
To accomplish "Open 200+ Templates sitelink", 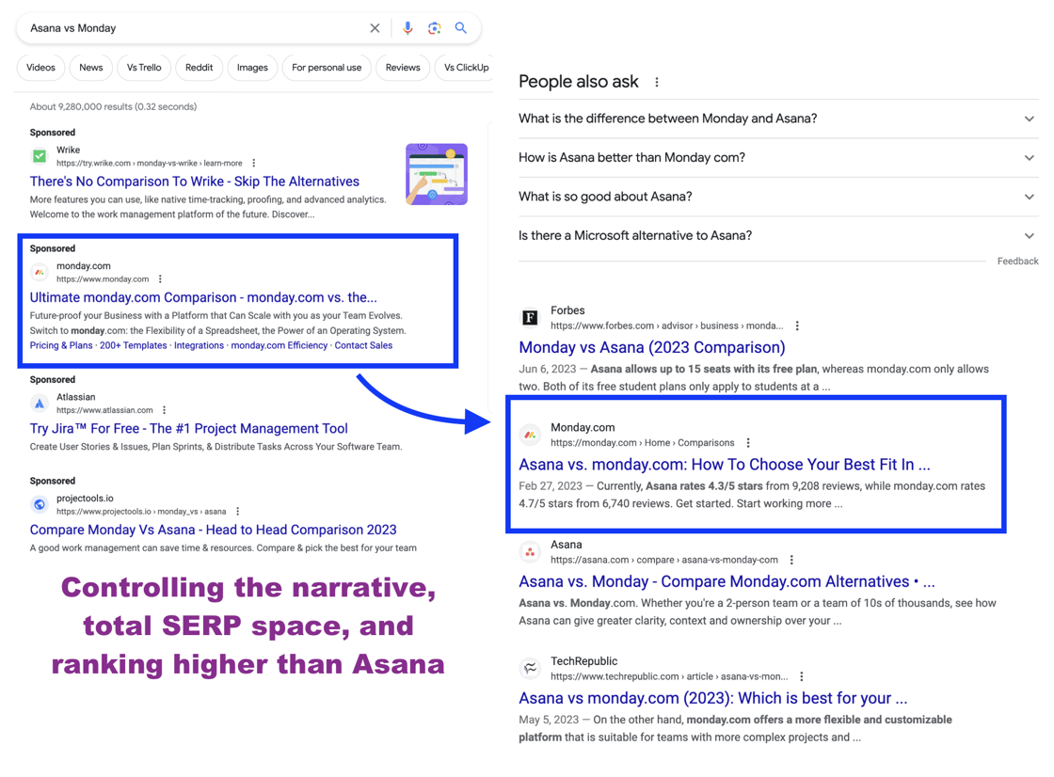I will point(133,345).
